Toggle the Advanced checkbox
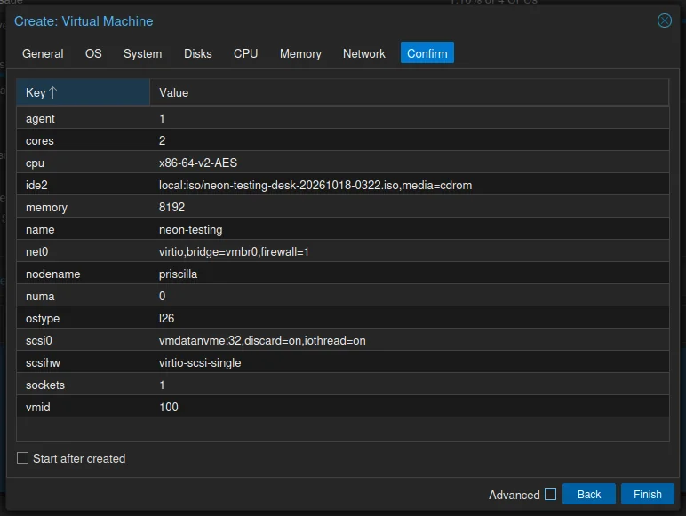Screen dimensions: 686x516 tap(550, 494)
